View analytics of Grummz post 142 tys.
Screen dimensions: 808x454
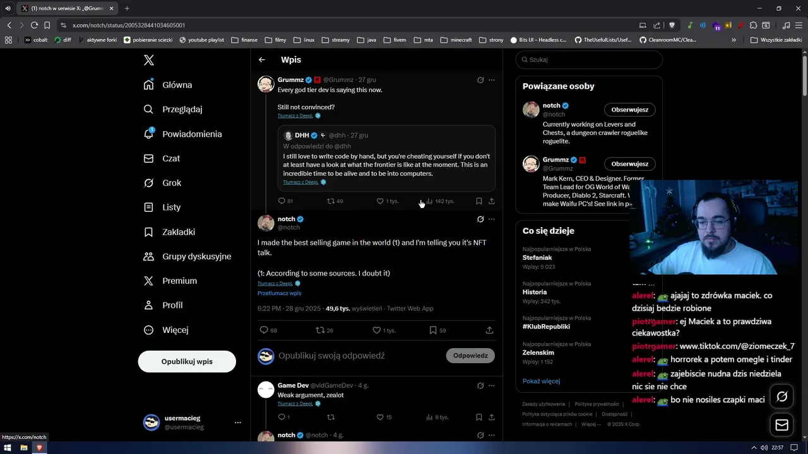440,201
